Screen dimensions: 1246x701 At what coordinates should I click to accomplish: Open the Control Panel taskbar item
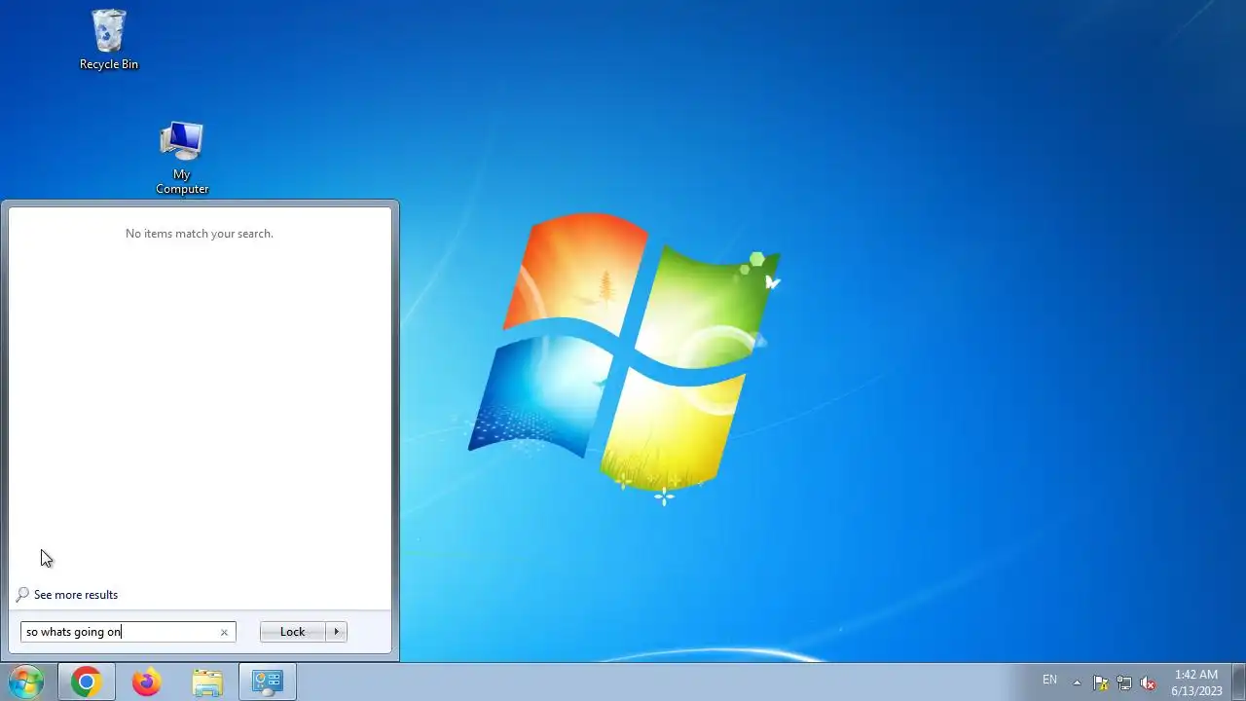[x=268, y=683]
